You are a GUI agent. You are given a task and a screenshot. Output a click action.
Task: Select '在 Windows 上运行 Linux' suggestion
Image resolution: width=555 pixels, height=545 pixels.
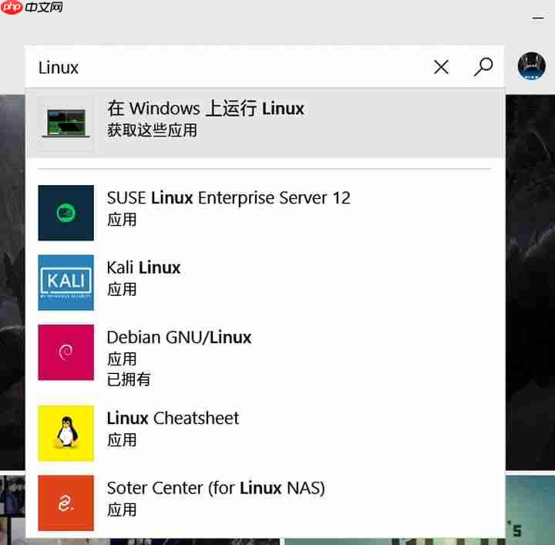265,123
